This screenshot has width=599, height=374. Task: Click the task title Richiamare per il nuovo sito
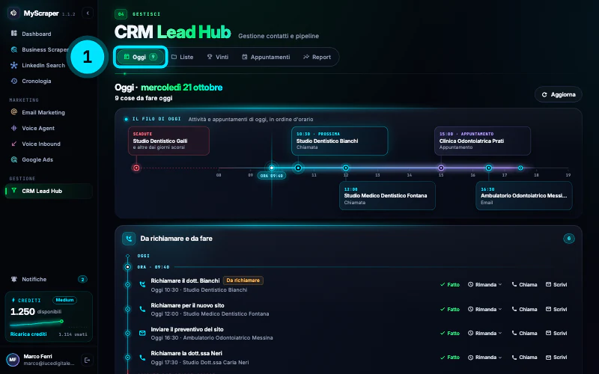(x=188, y=305)
